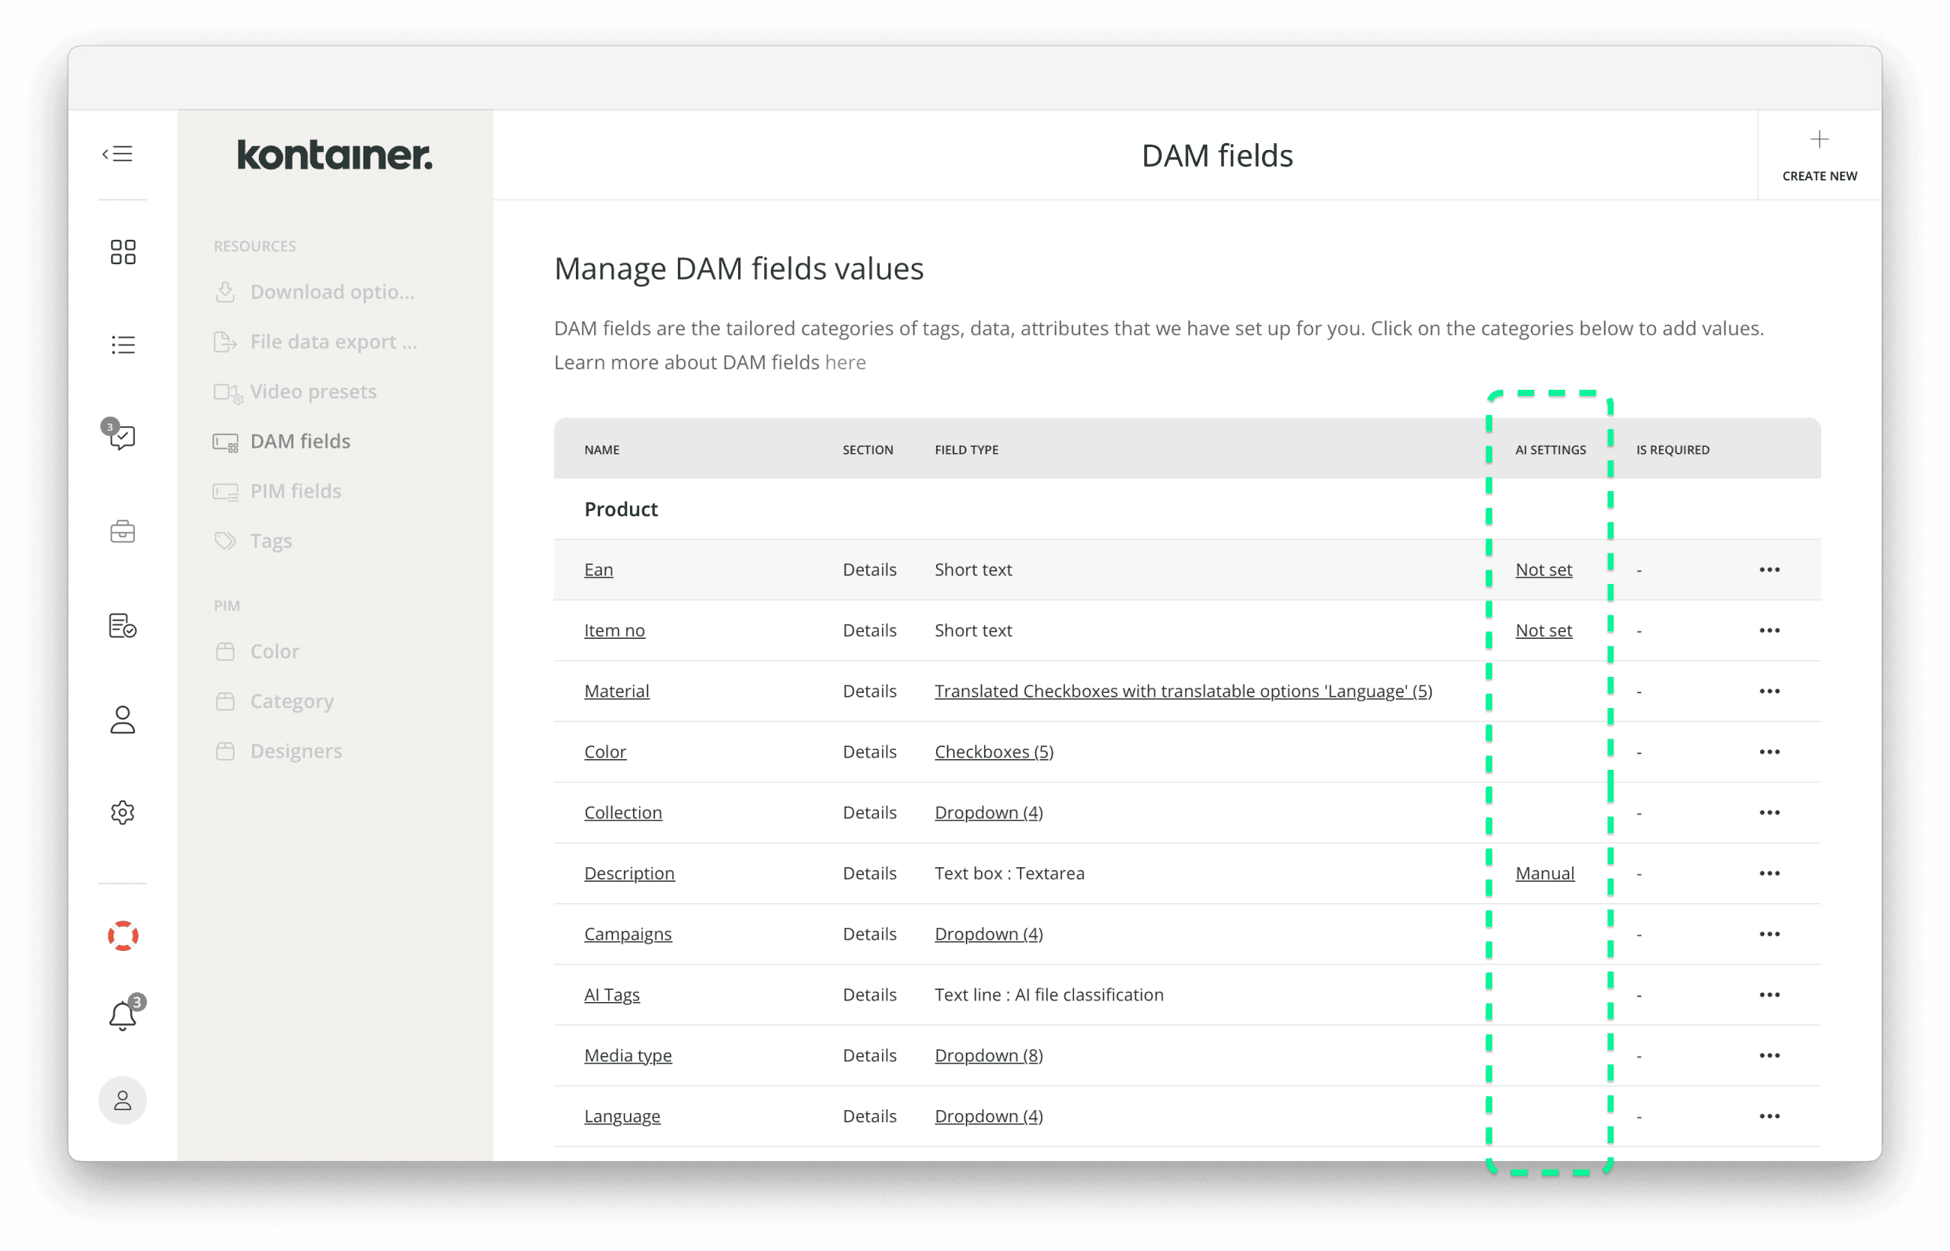
Task: Click the 'here' learn more link
Action: click(x=845, y=362)
